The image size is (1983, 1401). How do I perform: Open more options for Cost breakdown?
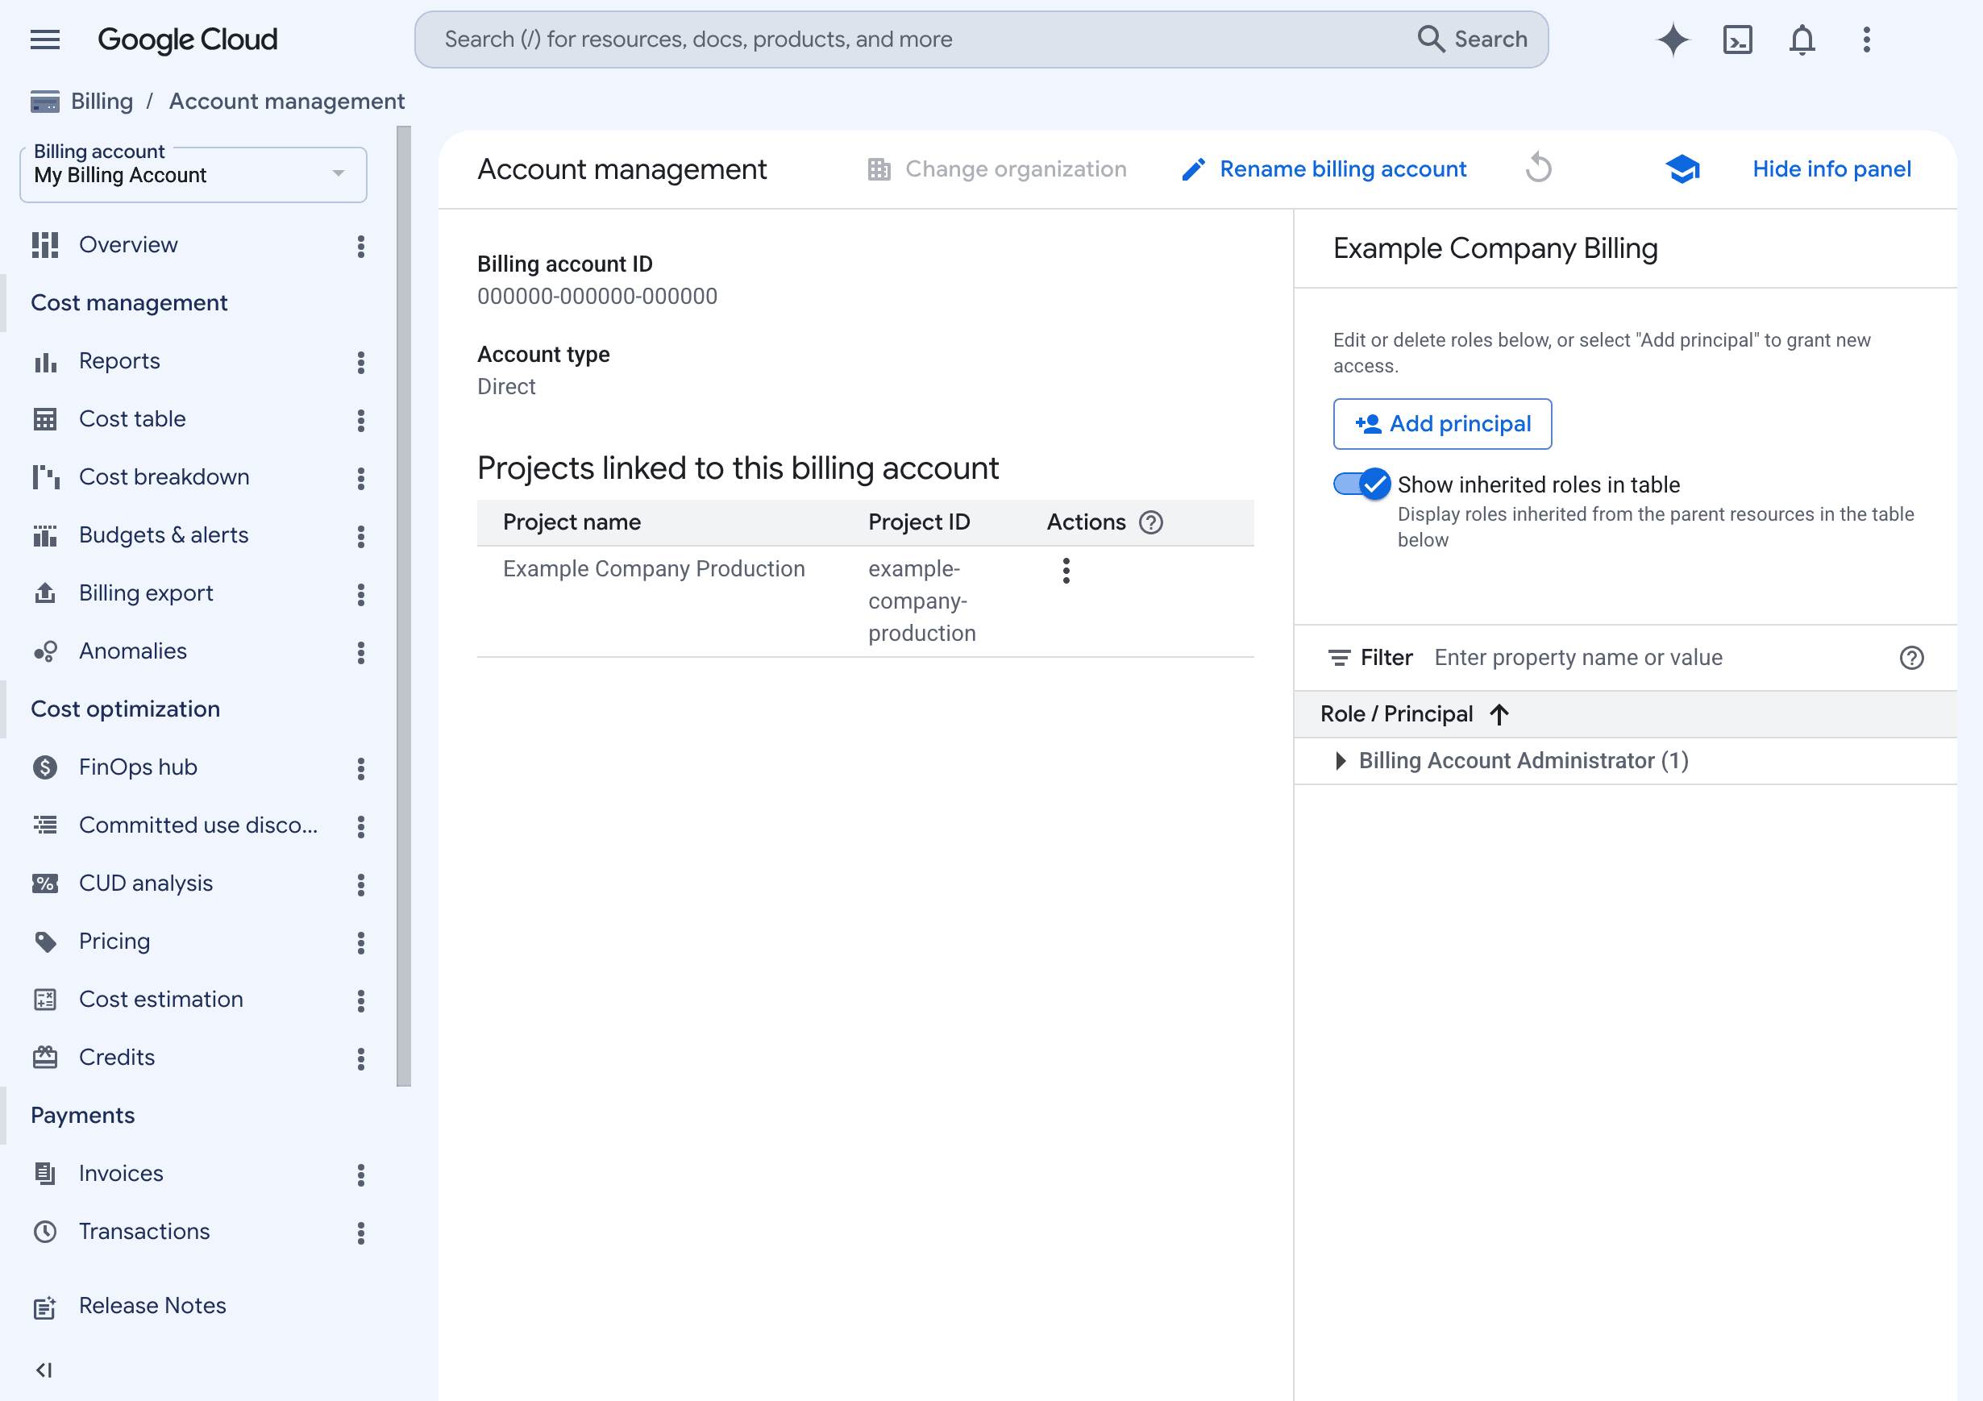[361, 479]
